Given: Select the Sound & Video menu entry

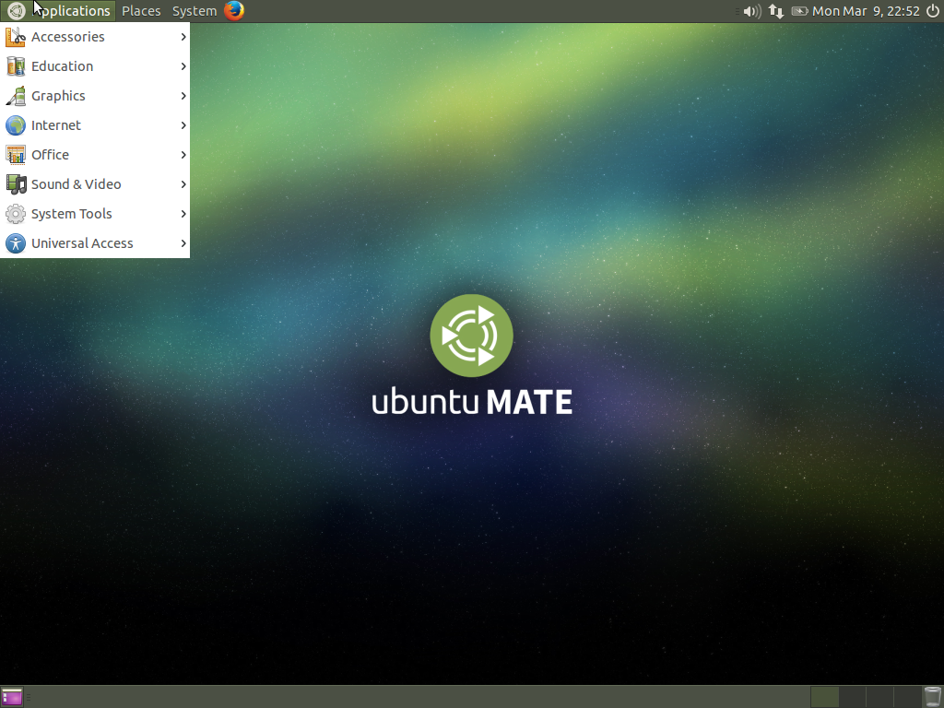Looking at the screenshot, I should click(x=95, y=184).
